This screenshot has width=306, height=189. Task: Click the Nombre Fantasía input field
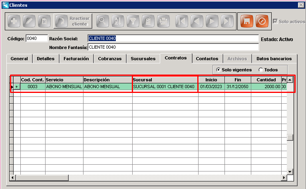pyautogui.click(x=173, y=47)
